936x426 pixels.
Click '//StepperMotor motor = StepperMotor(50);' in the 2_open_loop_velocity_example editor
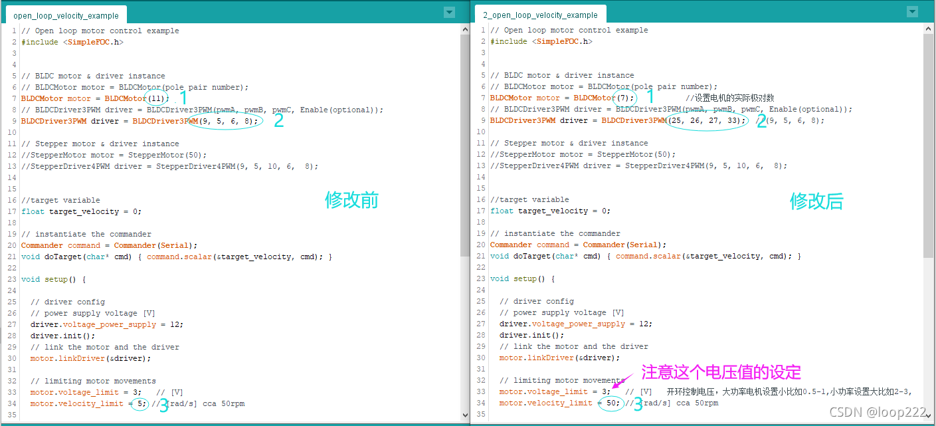click(583, 154)
